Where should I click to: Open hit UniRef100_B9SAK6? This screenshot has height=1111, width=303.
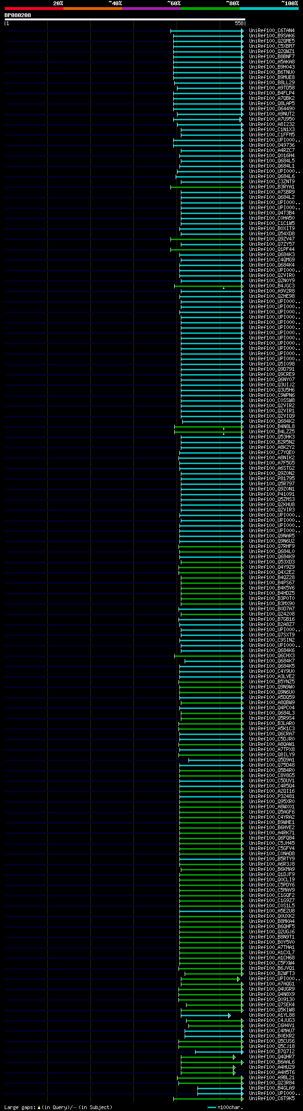tap(272, 36)
